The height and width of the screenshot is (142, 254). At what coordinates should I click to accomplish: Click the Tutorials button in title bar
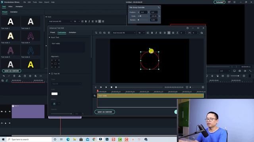point(219,2)
